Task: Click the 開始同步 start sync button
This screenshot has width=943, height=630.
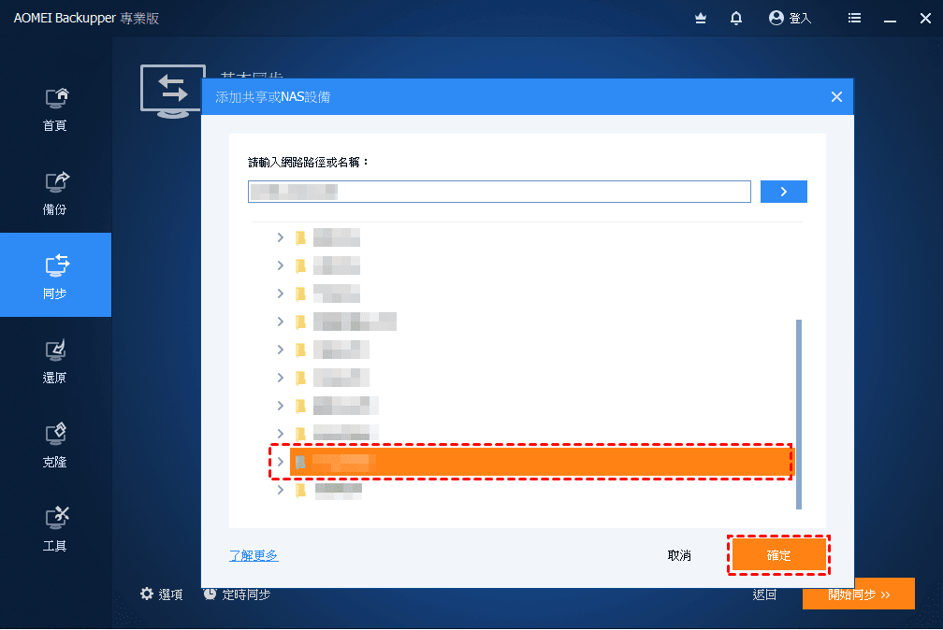Action: click(x=859, y=594)
